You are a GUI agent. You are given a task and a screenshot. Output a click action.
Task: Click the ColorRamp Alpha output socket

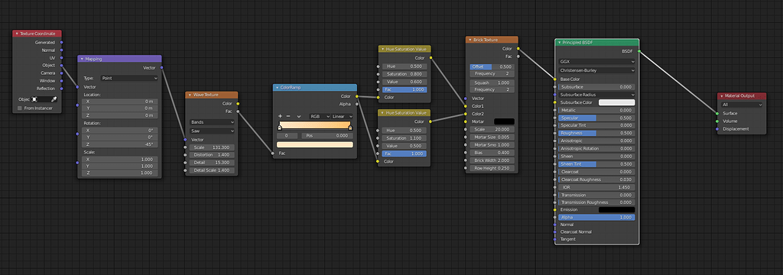pyautogui.click(x=356, y=104)
